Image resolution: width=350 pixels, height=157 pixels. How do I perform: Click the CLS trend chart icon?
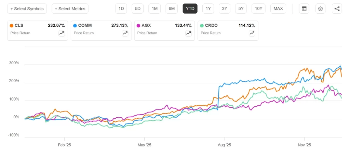[62, 33]
